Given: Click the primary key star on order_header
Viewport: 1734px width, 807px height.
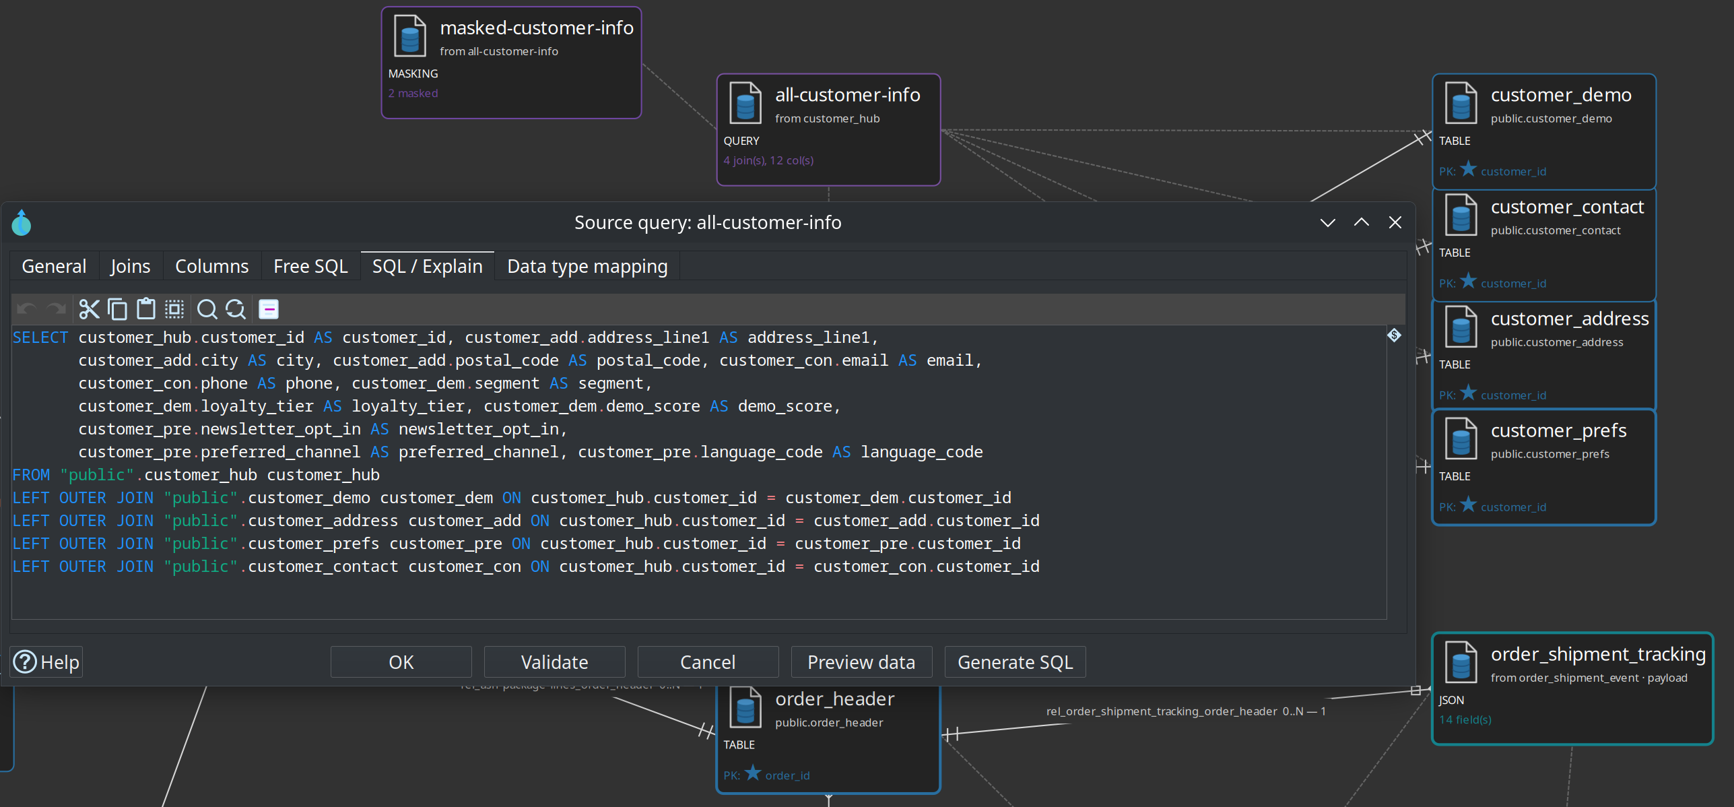Looking at the screenshot, I should tap(753, 773).
